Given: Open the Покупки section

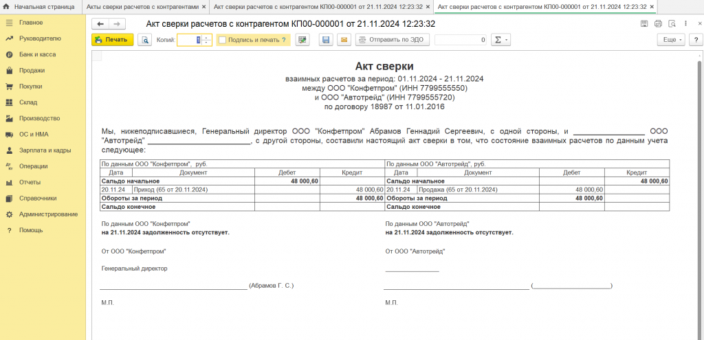Looking at the screenshot, I should [x=30, y=87].
